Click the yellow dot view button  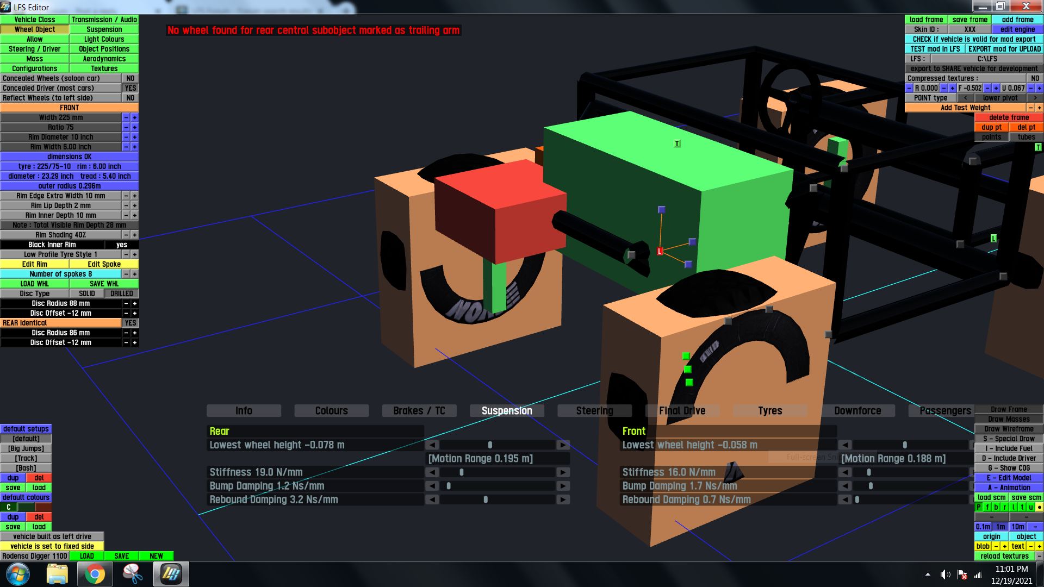point(1039,507)
